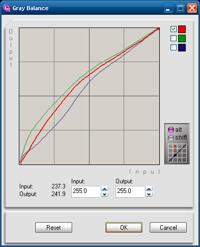Select the shift radio indicator
Screen dimensions: 200x247
click(x=171, y=138)
